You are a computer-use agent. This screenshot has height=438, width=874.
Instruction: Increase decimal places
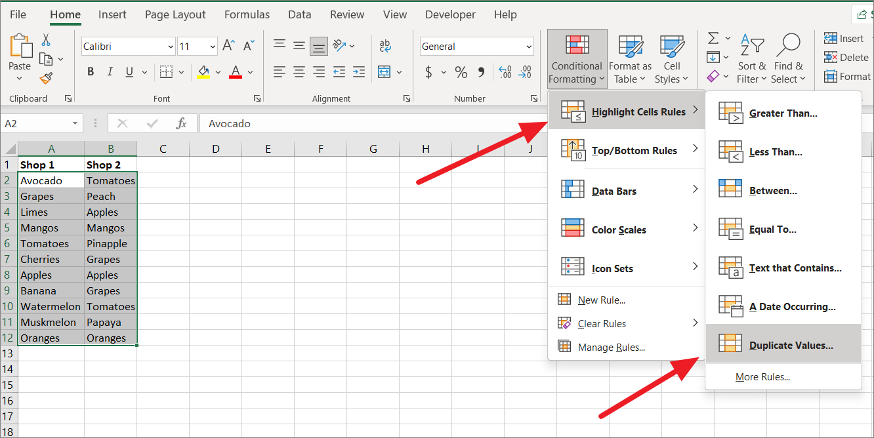pyautogui.click(x=505, y=72)
